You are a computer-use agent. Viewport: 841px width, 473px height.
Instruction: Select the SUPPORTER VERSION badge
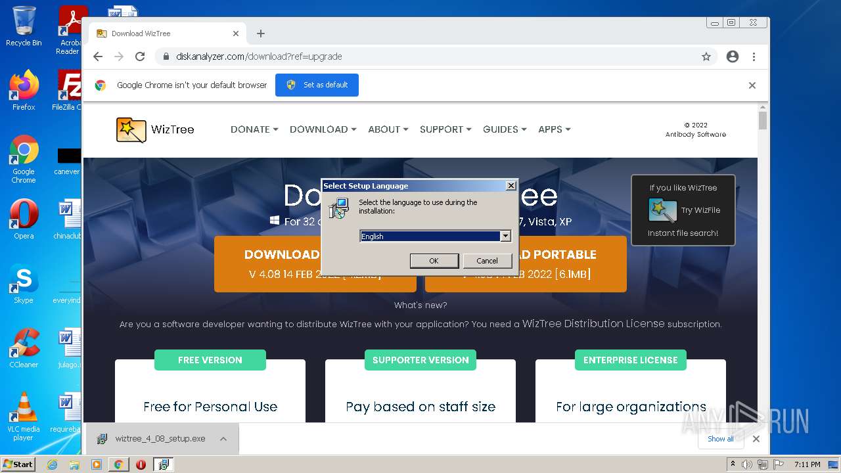(420, 360)
